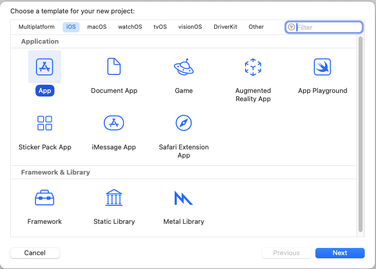Click the Next button
The image size is (376, 269).
pos(340,253)
